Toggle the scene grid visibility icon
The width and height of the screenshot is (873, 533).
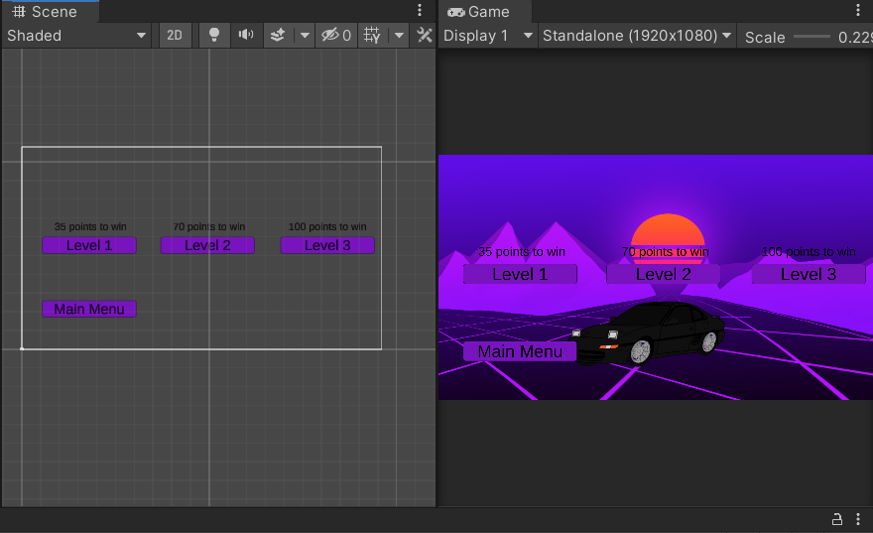click(372, 36)
